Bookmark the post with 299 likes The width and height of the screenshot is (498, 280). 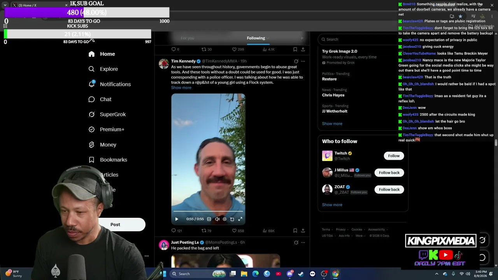pyautogui.click(x=295, y=49)
